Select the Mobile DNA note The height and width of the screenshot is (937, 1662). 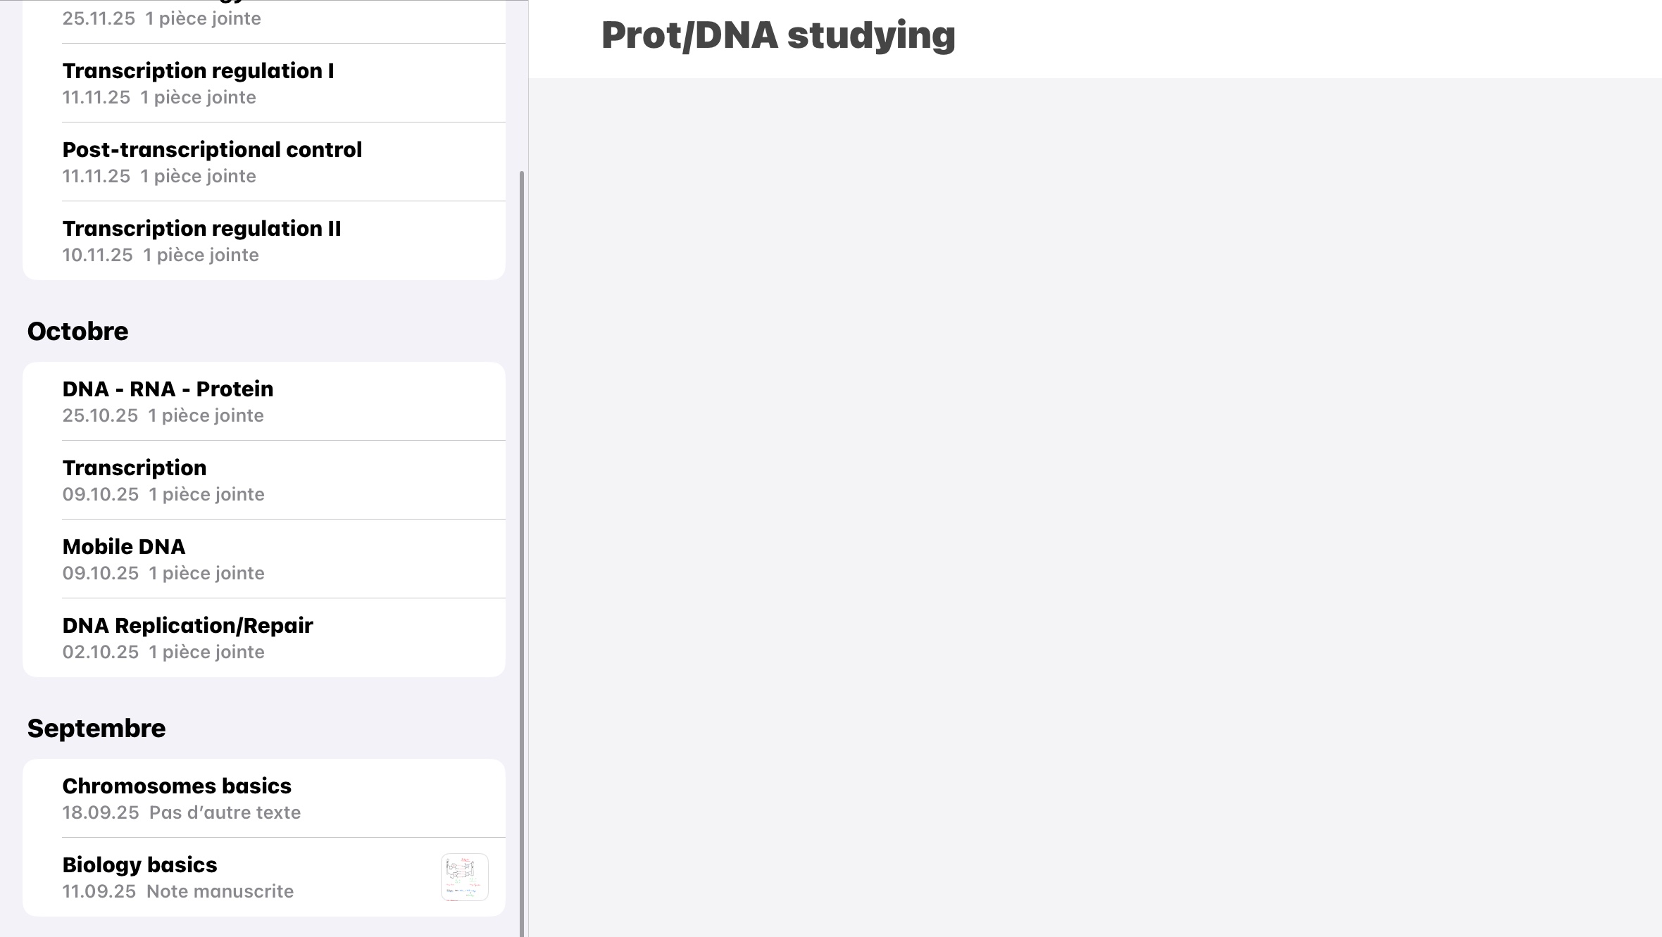124,547
